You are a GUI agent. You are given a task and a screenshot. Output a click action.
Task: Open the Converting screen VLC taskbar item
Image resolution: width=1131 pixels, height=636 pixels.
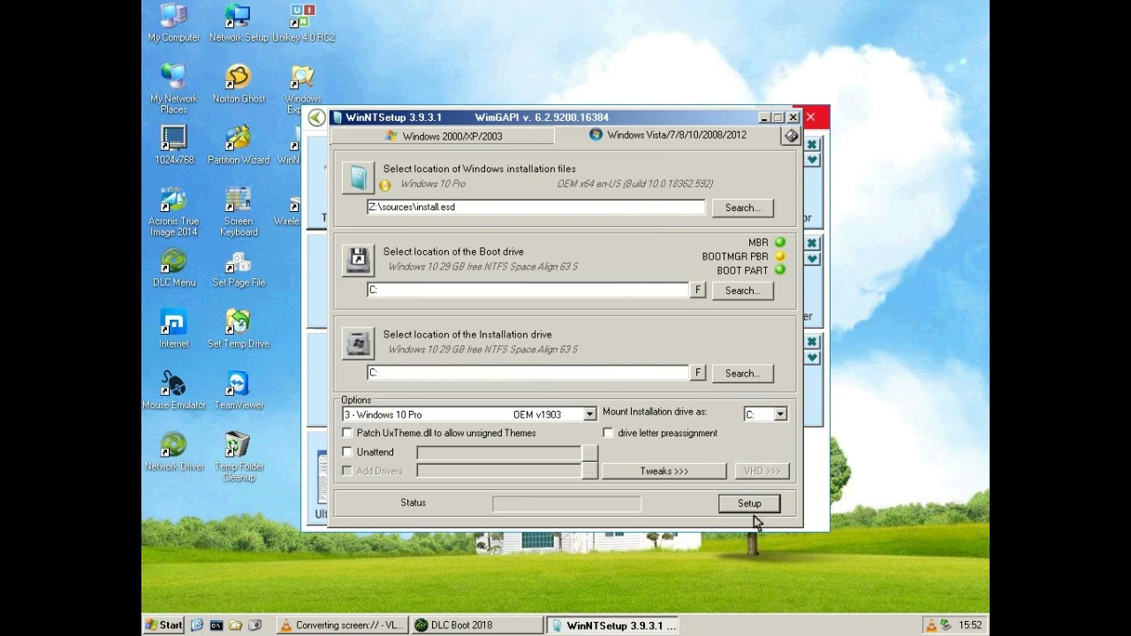[341, 625]
